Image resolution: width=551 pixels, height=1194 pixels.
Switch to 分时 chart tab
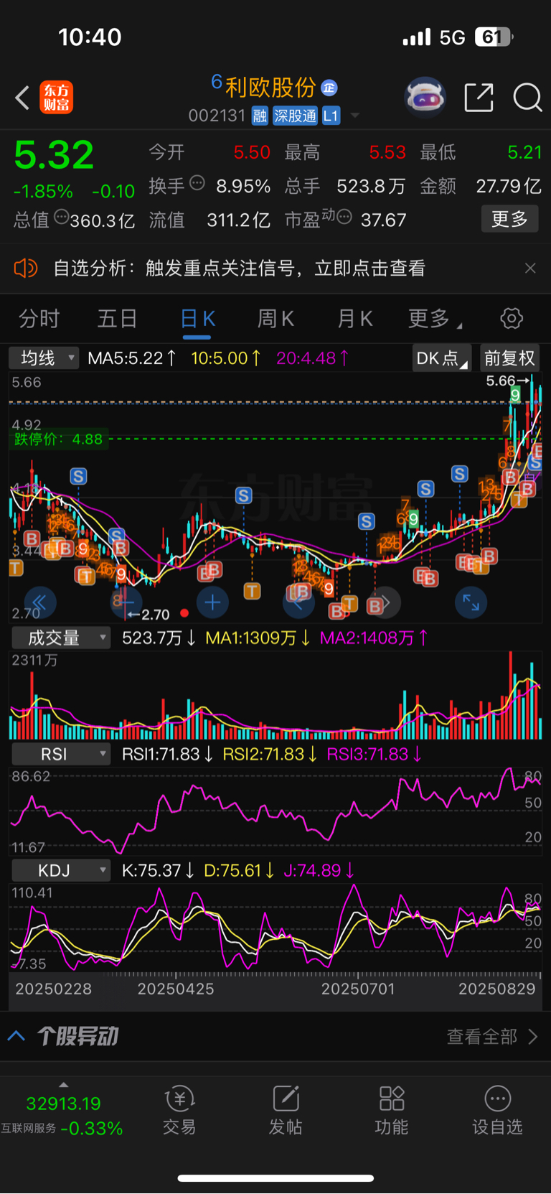pos(39,318)
